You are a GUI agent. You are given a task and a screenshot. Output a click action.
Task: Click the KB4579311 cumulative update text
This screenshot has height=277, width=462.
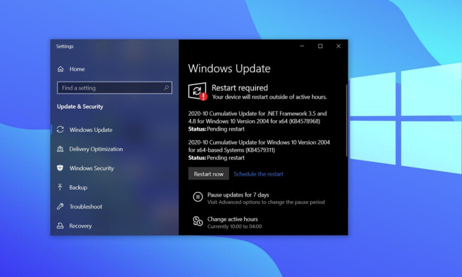tap(259, 146)
